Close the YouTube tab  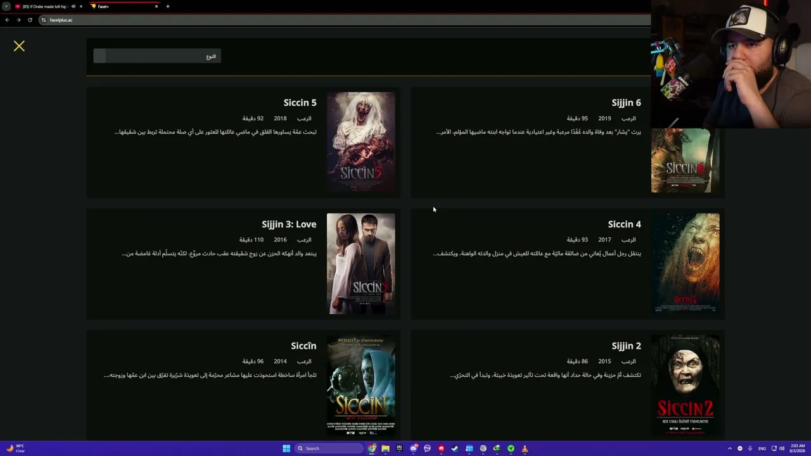point(80,6)
